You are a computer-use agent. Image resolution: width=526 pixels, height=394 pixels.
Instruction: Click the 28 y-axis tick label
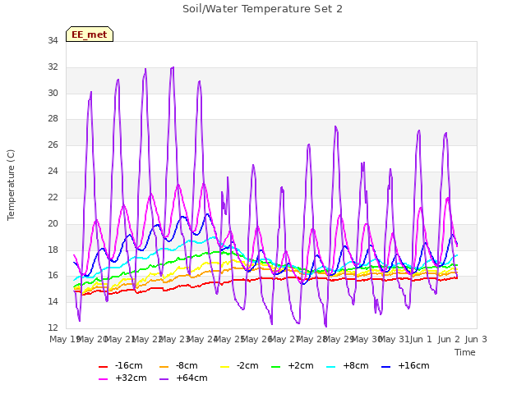pos(53,118)
